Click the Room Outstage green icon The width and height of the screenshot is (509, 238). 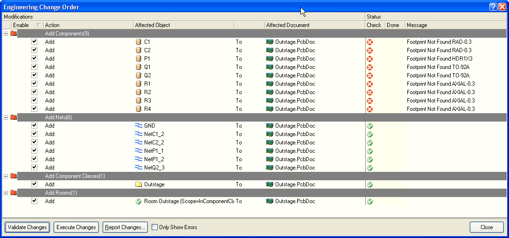click(138, 201)
